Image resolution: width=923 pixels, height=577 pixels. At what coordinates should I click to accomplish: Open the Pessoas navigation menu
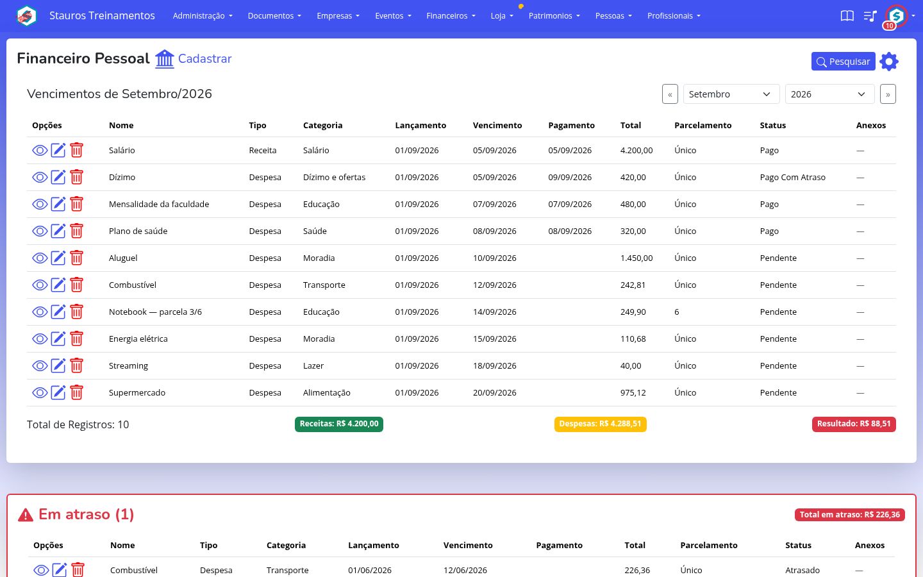[613, 16]
